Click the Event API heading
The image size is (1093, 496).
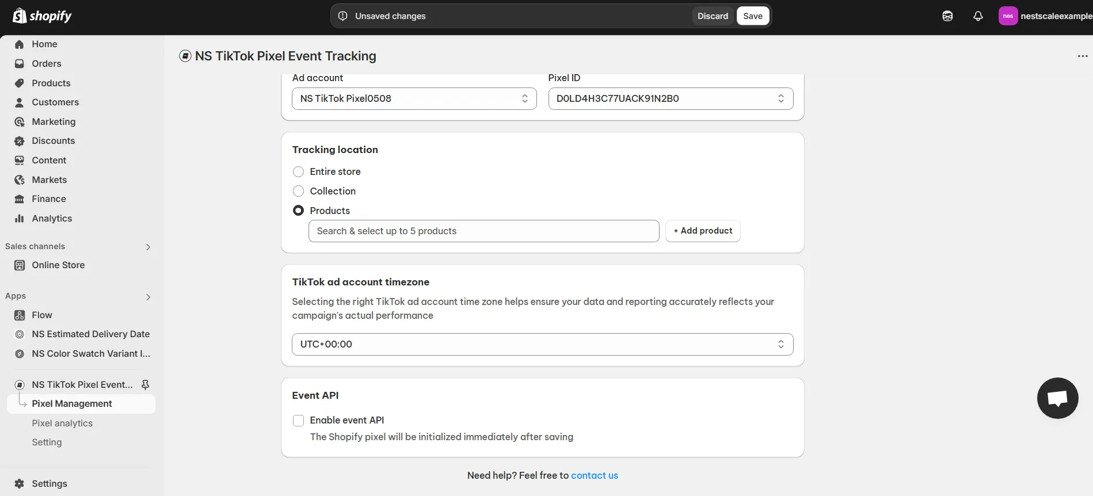pos(315,395)
